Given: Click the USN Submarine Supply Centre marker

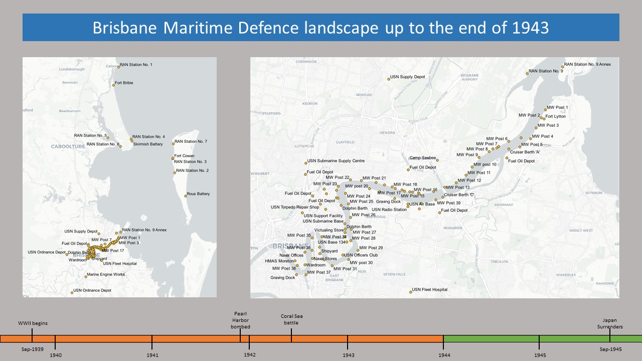Looking at the screenshot, I should point(306,162).
